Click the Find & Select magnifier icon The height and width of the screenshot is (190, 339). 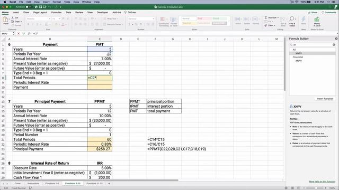tap(292, 19)
